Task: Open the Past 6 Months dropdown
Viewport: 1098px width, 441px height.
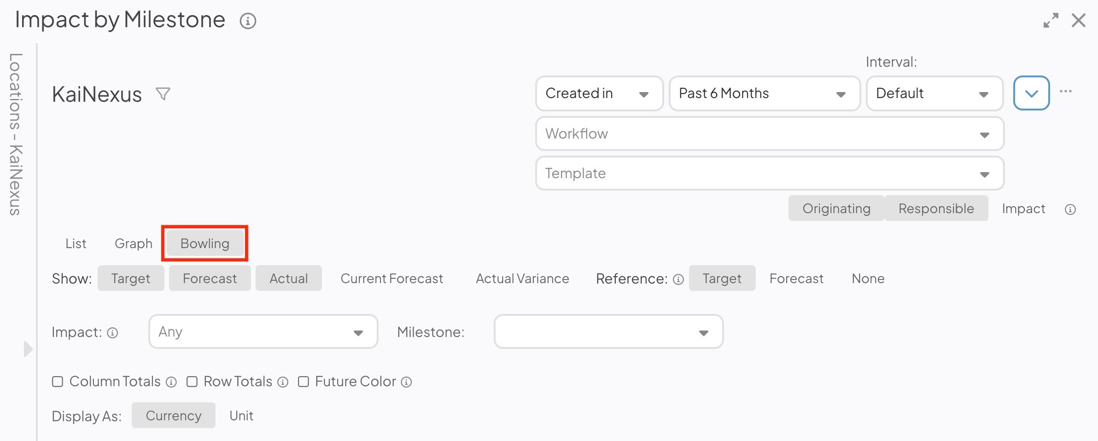Action: click(x=764, y=93)
